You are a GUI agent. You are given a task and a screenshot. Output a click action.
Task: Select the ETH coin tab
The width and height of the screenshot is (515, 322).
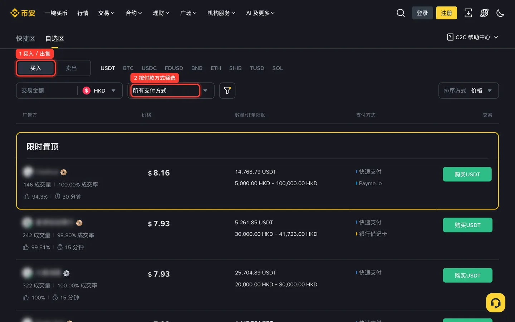click(216, 68)
